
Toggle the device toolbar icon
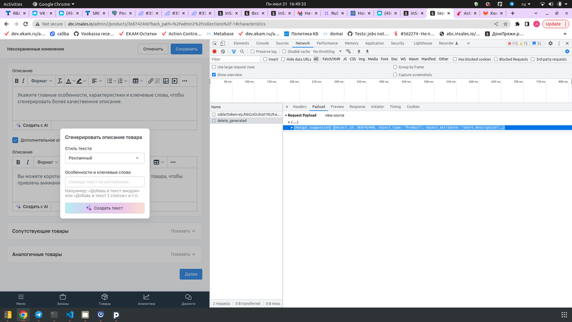224,43
